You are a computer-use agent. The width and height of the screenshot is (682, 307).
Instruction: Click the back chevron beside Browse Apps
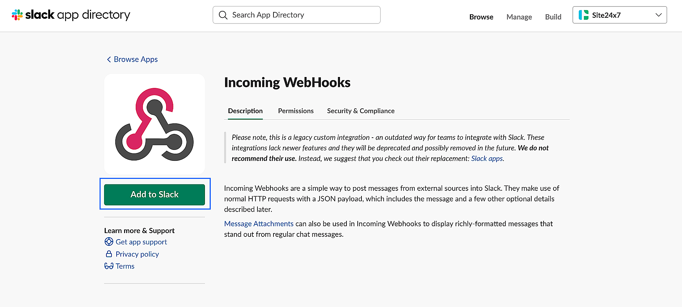[108, 59]
